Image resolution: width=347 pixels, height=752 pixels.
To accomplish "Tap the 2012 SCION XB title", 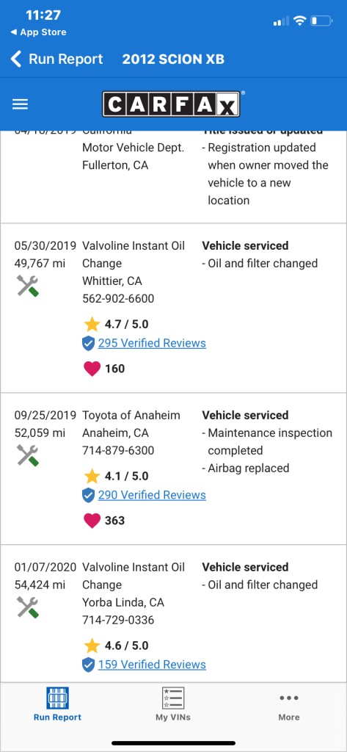I will click(173, 59).
